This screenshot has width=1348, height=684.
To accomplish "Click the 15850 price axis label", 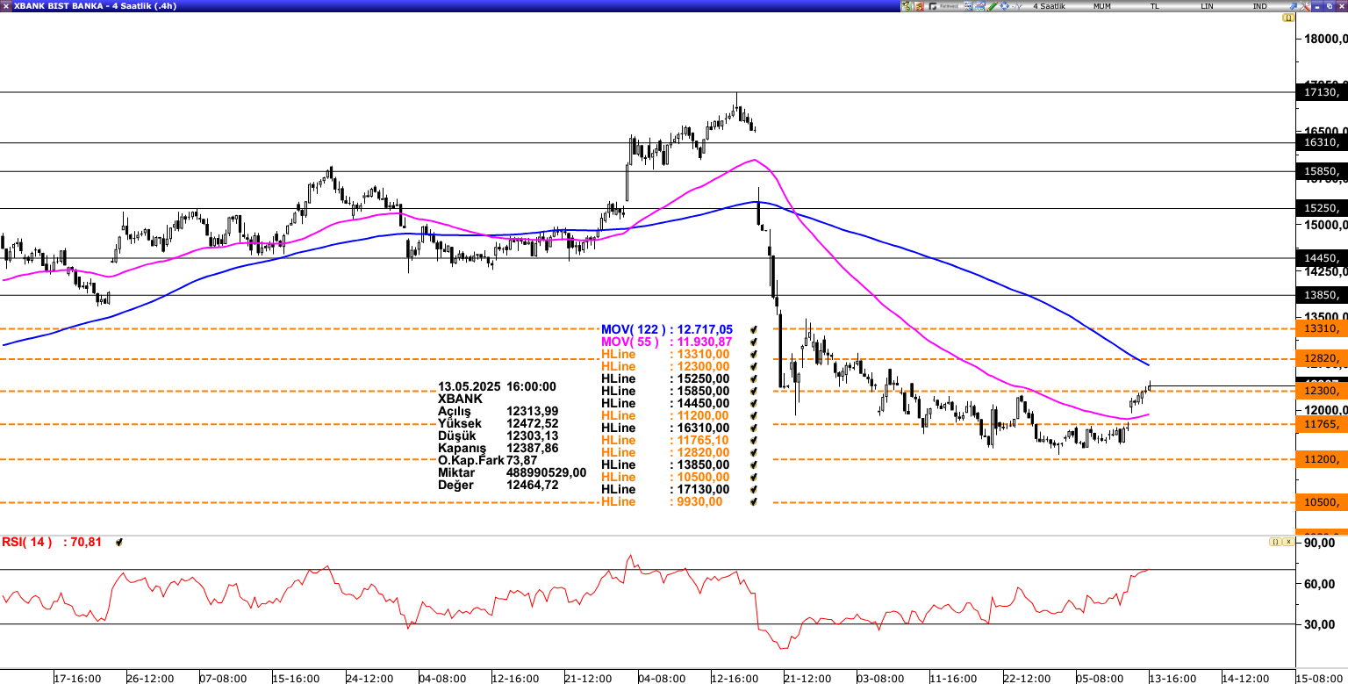I will (1321, 171).
